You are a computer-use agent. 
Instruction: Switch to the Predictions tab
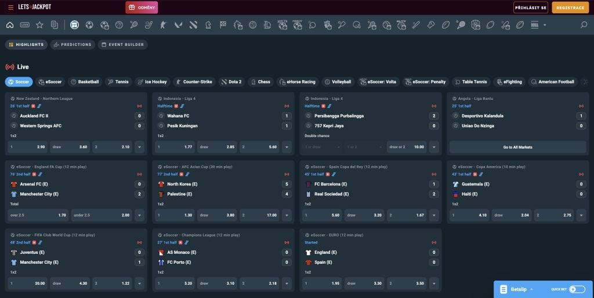point(73,44)
